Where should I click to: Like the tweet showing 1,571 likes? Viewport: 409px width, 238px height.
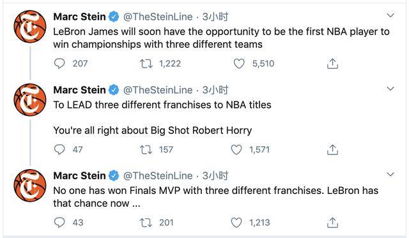point(236,149)
